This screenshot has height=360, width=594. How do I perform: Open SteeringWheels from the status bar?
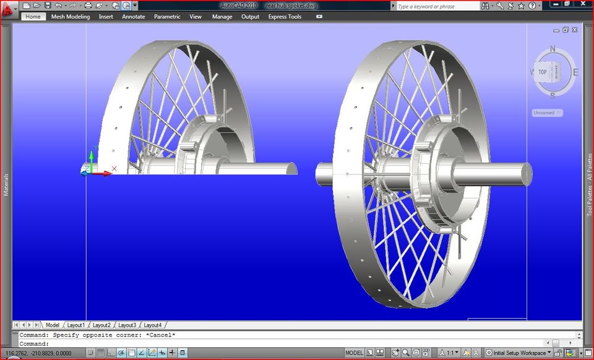point(415,353)
